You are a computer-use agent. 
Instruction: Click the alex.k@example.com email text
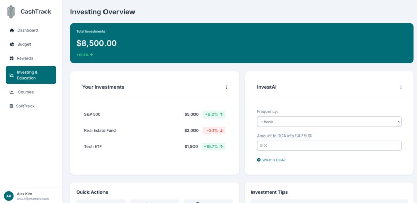click(x=33, y=199)
